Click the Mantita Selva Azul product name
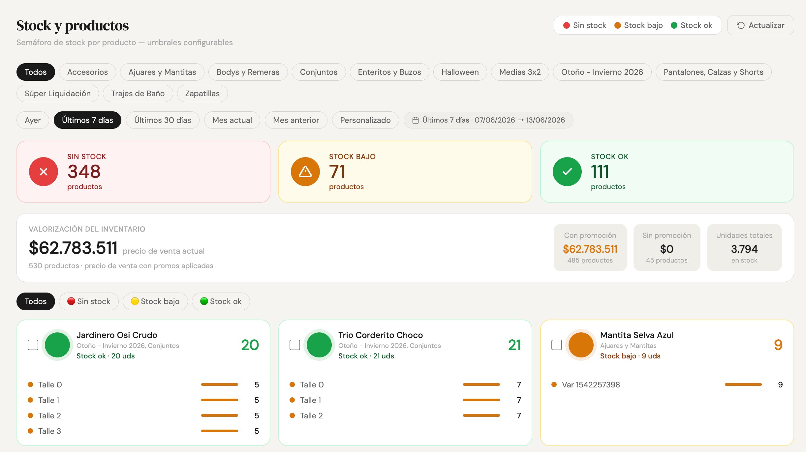Viewport: 806px width, 452px height. pyautogui.click(x=637, y=335)
